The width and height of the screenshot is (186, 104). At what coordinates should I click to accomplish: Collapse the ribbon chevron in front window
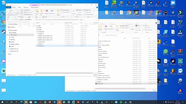[x=95, y=7]
